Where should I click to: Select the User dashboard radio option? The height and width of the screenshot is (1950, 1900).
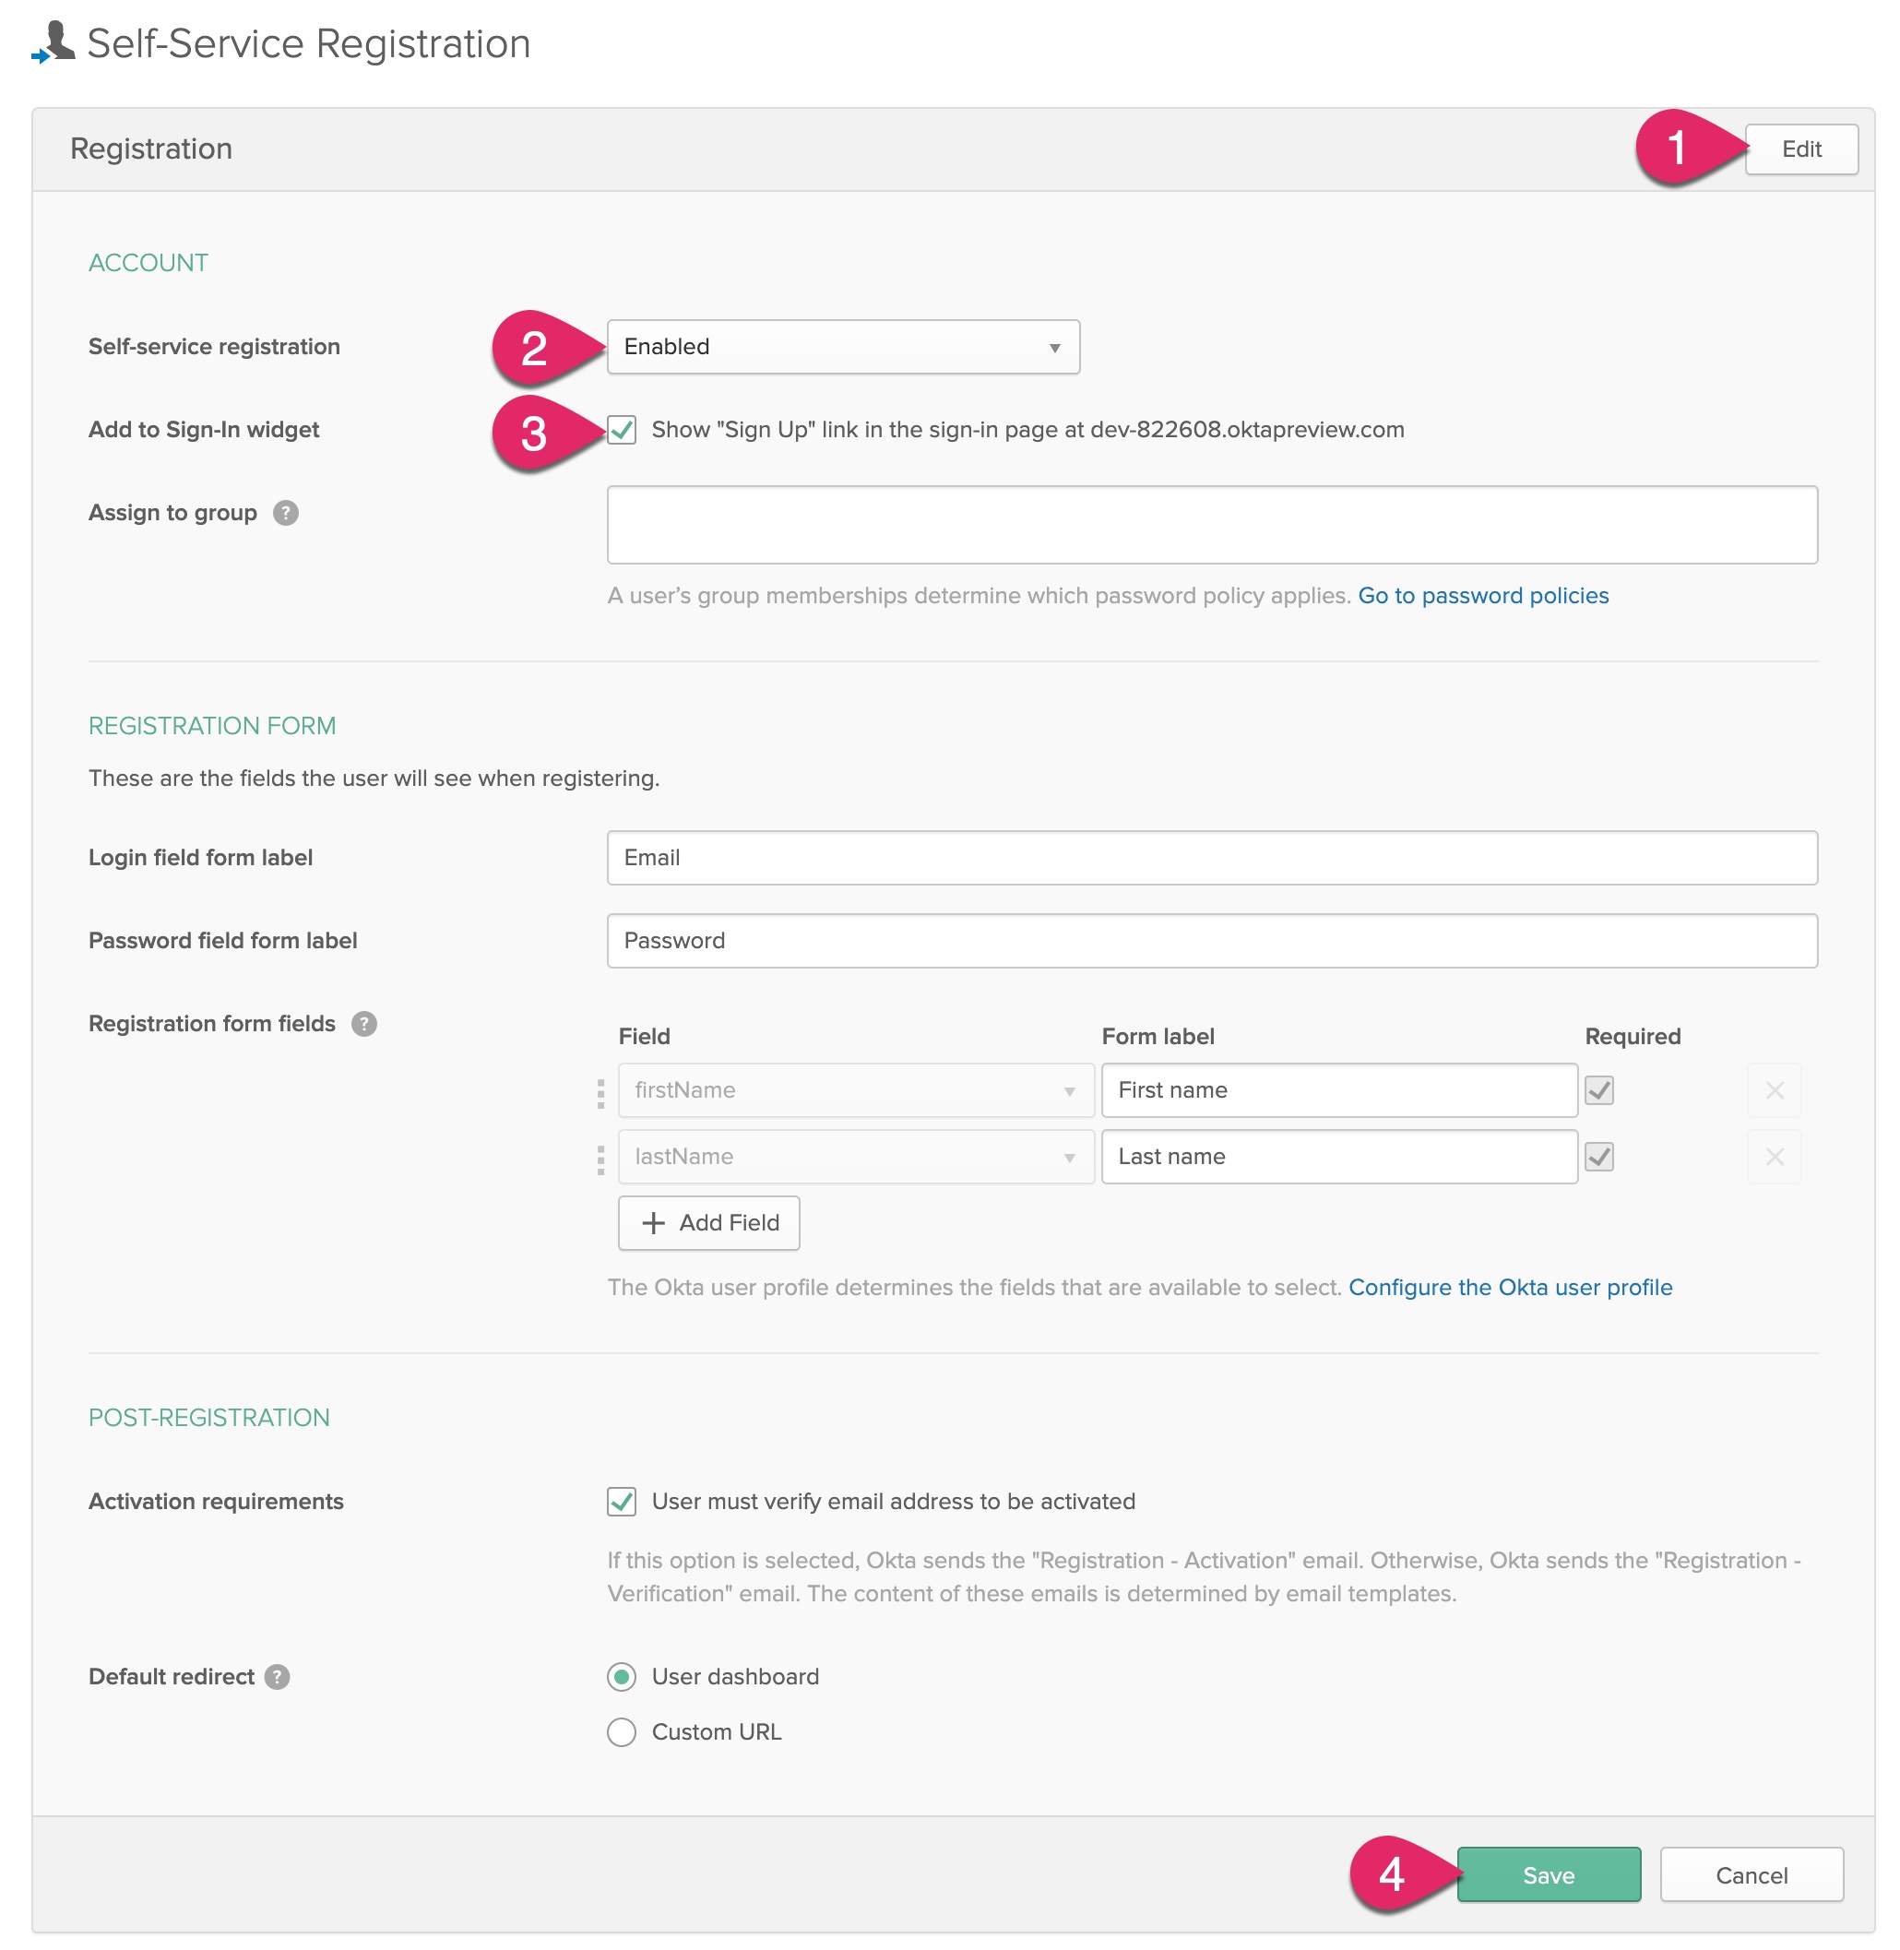pos(622,1677)
